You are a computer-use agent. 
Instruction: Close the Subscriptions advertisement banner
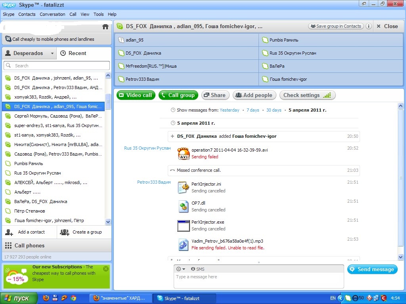105,269
